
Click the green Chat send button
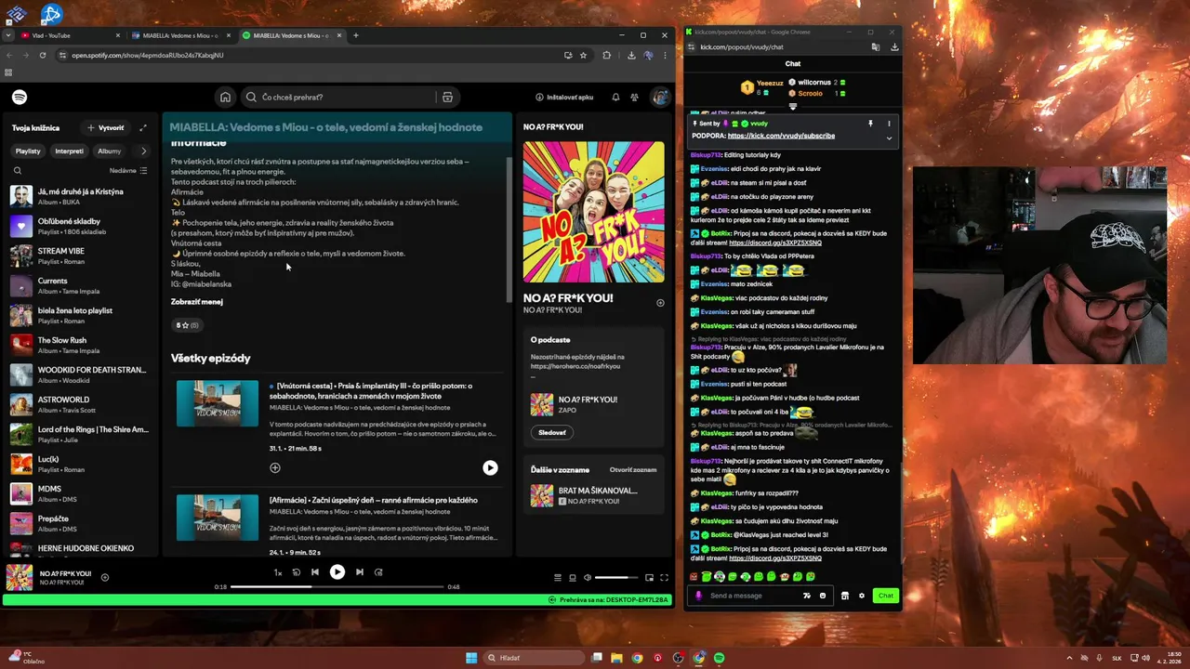(x=886, y=596)
